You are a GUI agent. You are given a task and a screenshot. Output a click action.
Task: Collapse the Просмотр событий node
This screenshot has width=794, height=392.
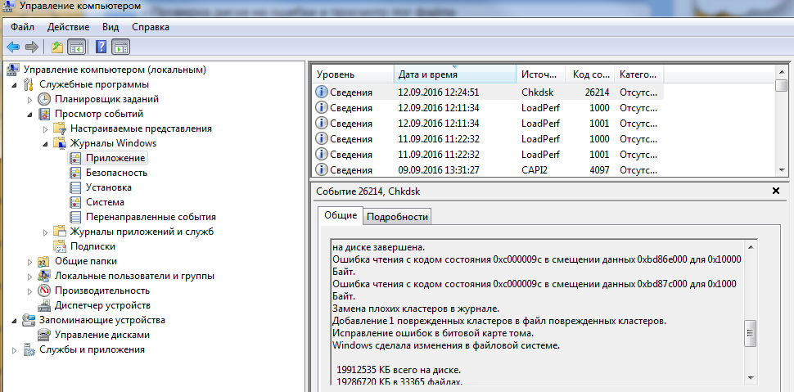pos(29,114)
